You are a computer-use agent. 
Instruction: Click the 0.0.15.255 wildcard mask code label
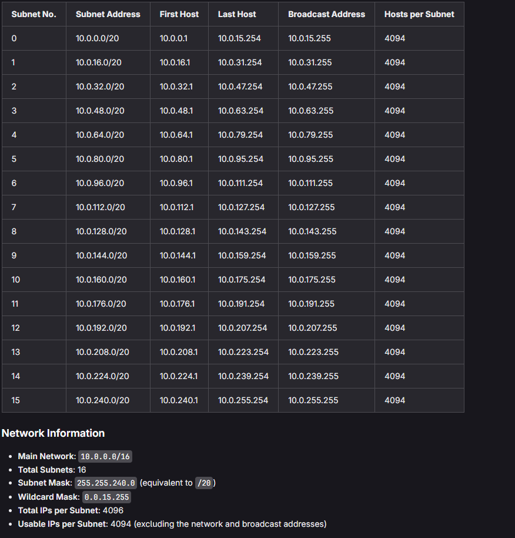107,497
